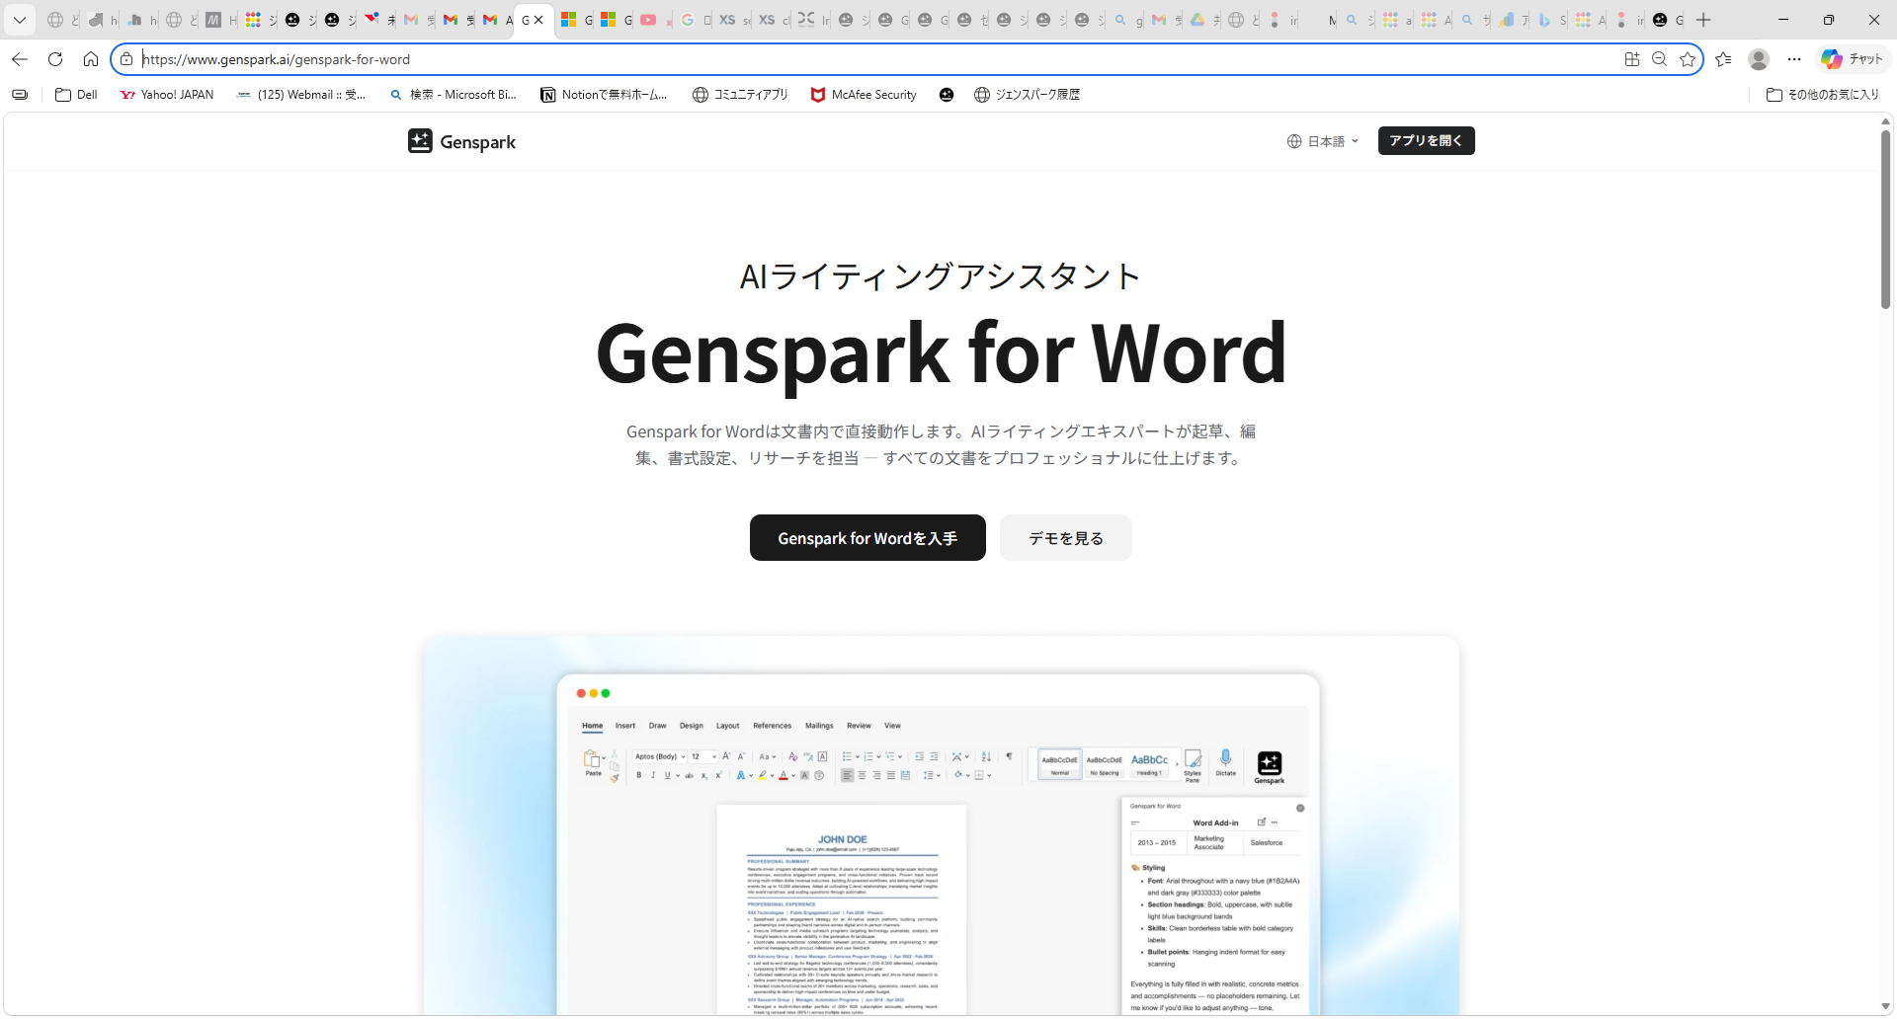Click the browser refresh icon
Viewport: 1897px width, 1019px height.
55,59
